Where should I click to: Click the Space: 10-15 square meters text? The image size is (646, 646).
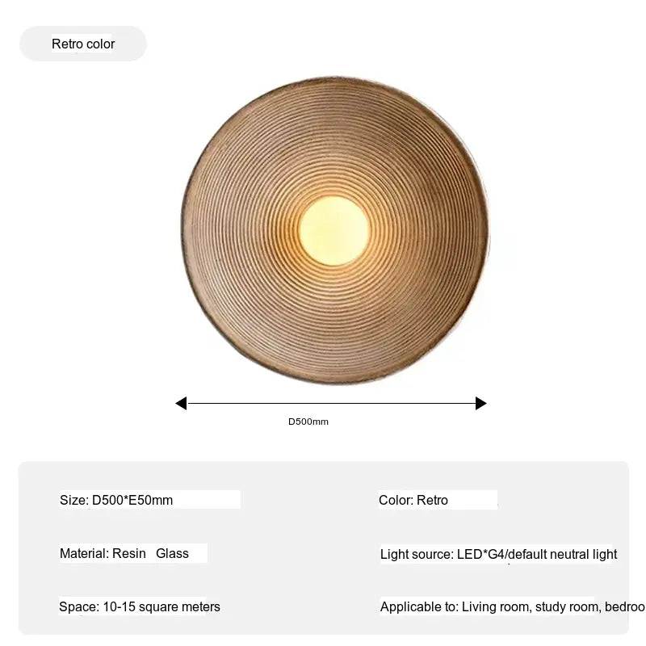click(139, 606)
